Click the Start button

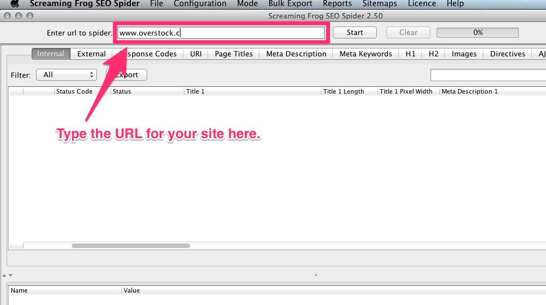click(354, 32)
